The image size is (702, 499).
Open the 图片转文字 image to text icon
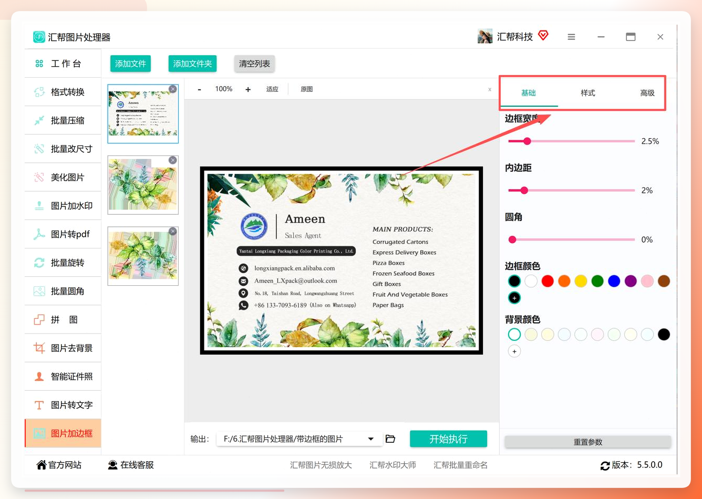point(39,405)
